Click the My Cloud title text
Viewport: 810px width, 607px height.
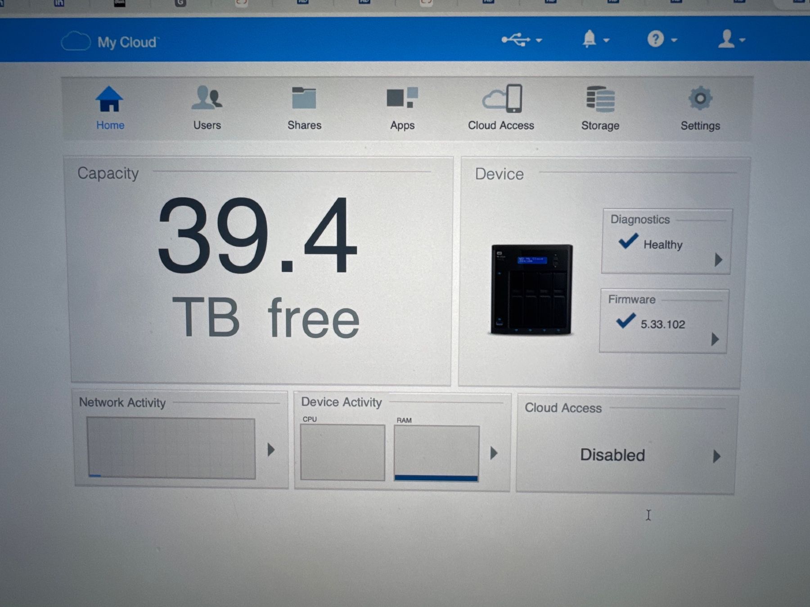(x=127, y=43)
